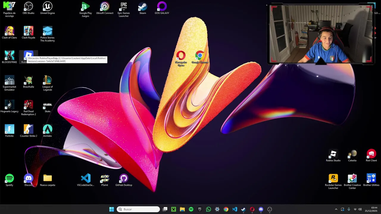Click the Discord shortcut on the desktop

tap(29, 180)
